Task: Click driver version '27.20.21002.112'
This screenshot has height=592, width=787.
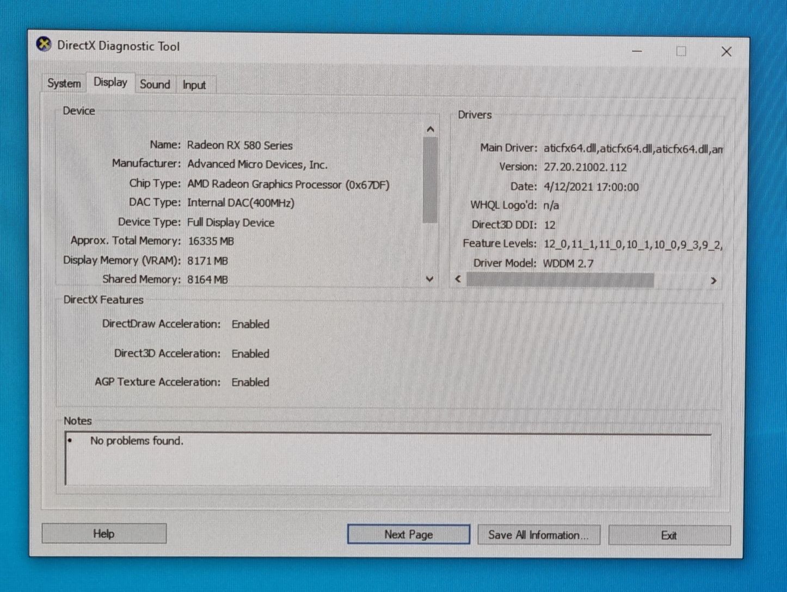Action: pos(585,167)
